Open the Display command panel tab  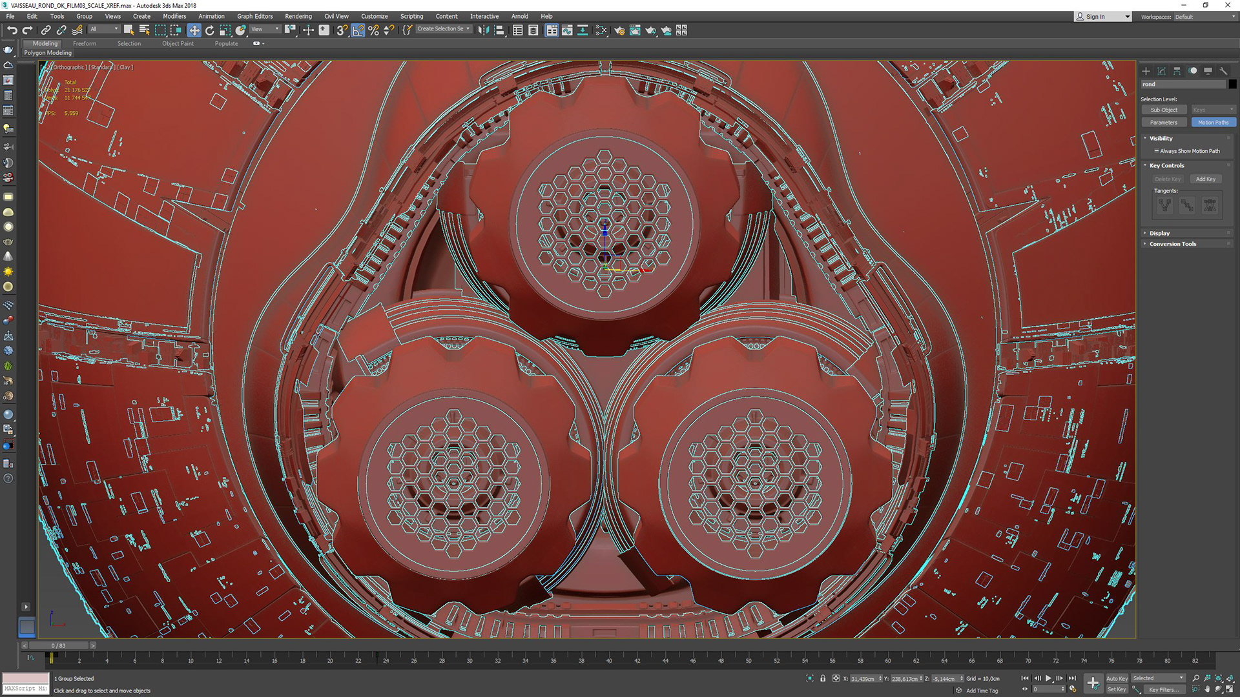(1208, 71)
